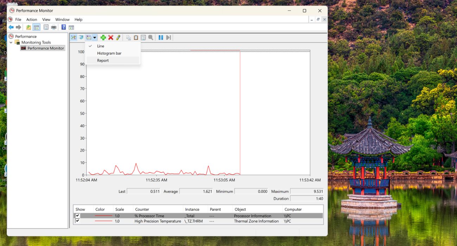Freeze the display with the pause button
Viewport: 457px width, 246px height.
pos(161,38)
